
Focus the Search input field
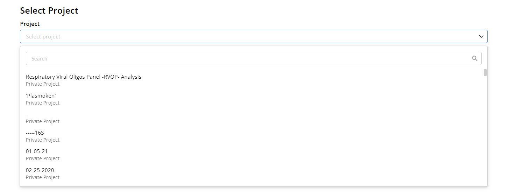[x=254, y=58]
